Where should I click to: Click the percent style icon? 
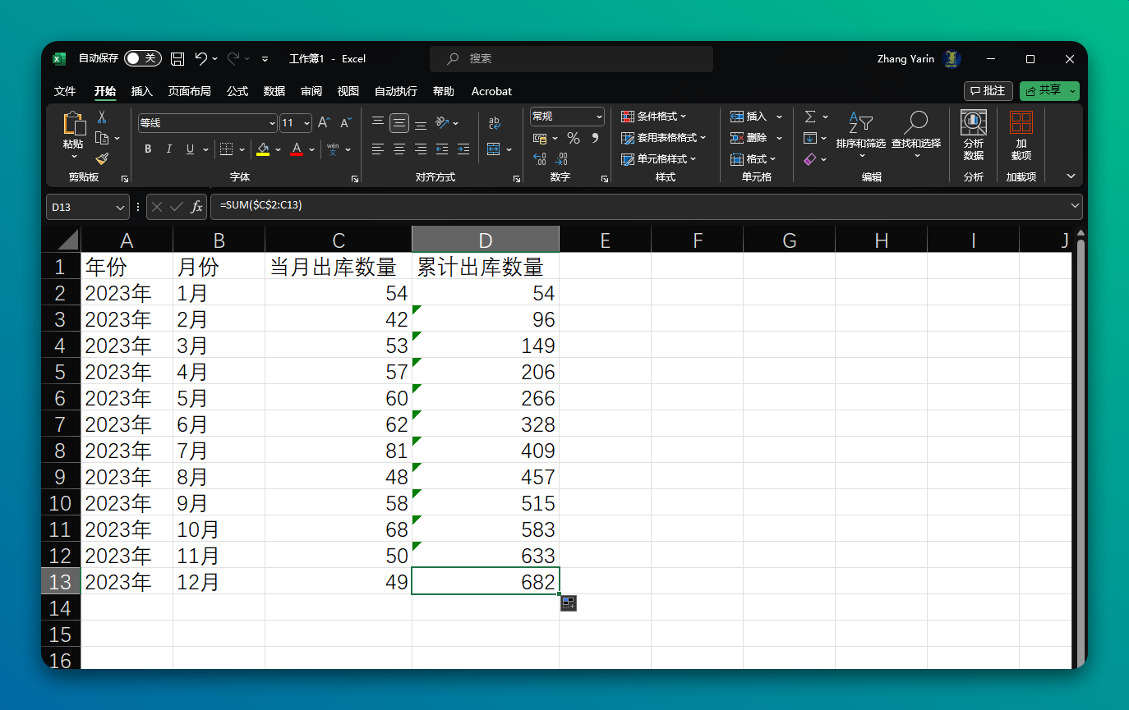[x=574, y=138]
